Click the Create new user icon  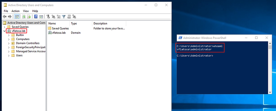click(x=48, y=17)
